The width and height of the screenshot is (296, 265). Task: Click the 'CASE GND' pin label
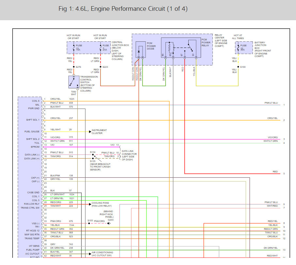pyautogui.click(x=33, y=192)
